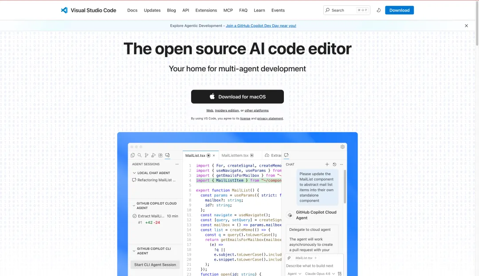
Task: Open the license link
Action: (x=245, y=118)
